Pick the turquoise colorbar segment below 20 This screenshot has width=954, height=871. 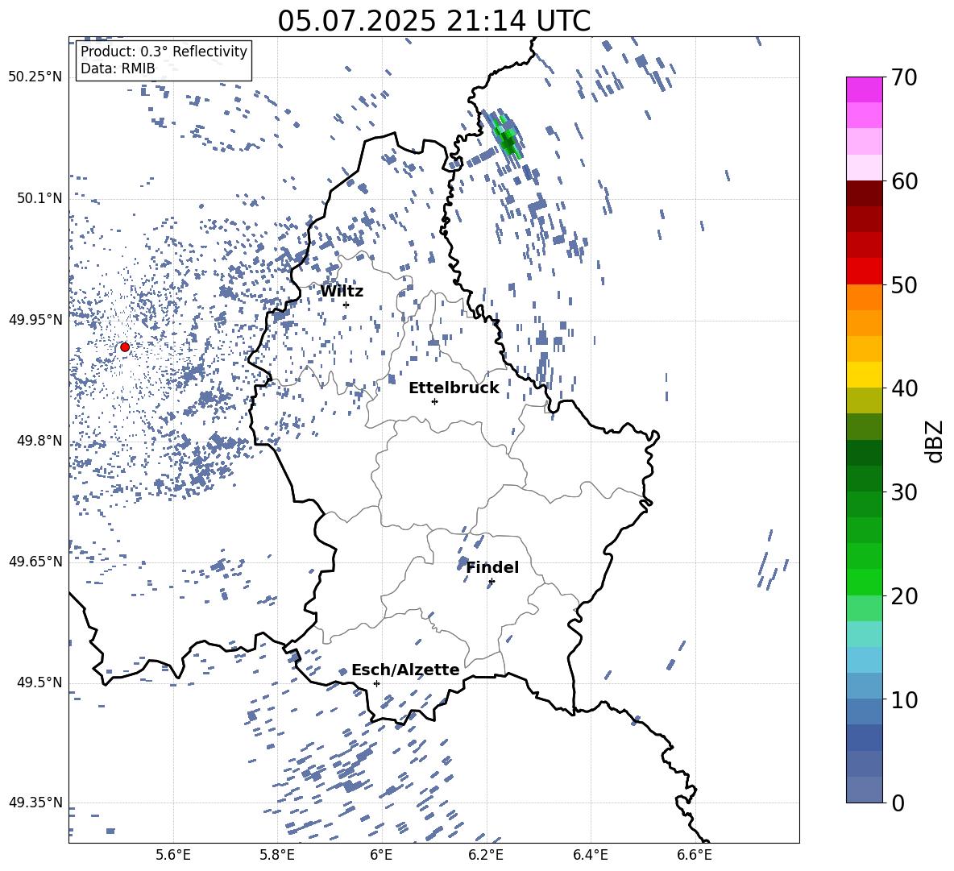(865, 634)
